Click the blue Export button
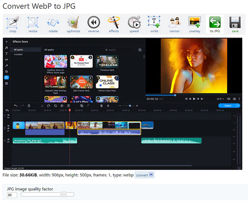This screenshot has width=248, height=202. point(227,106)
